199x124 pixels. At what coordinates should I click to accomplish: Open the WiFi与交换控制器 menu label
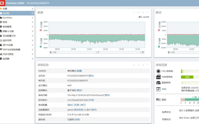[12, 49]
